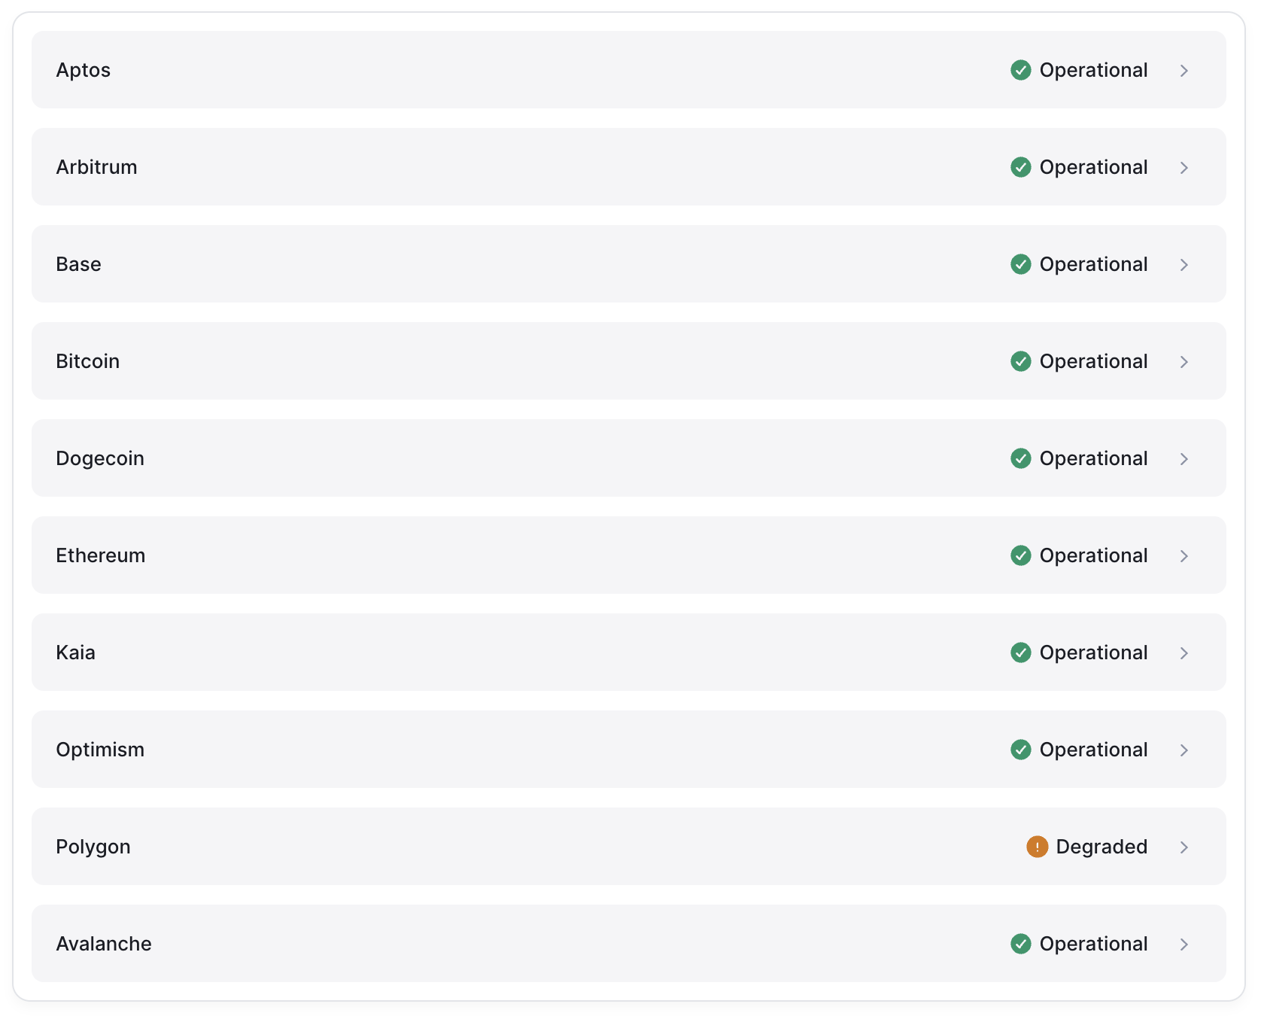The image size is (1264, 1016).
Task: Click the chevron on the Bitcoin row
Action: [x=1183, y=362]
